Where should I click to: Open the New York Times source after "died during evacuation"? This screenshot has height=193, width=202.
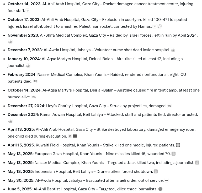(70, 136)
